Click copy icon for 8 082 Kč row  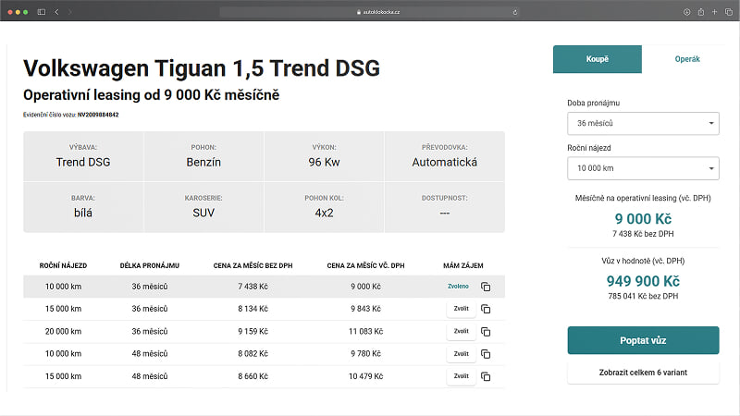(x=486, y=354)
